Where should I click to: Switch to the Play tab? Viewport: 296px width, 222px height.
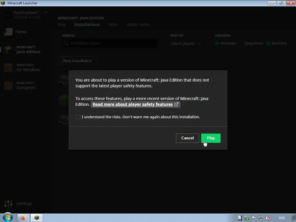click(x=62, y=25)
